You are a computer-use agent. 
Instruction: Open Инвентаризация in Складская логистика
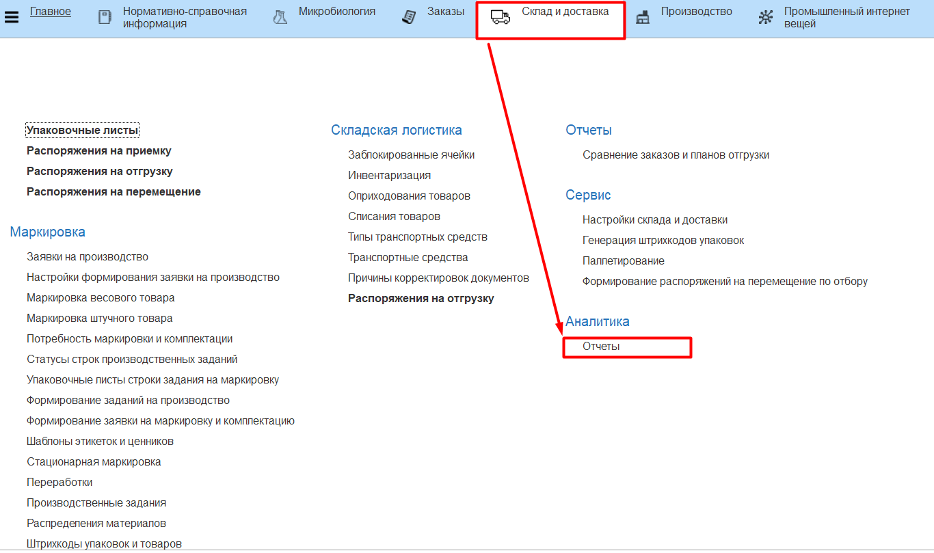click(x=389, y=176)
